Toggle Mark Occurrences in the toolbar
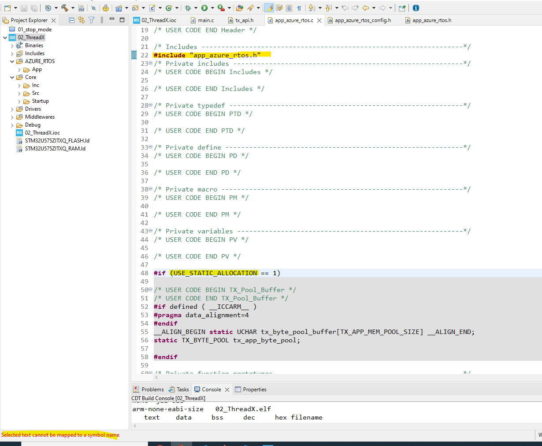The width and height of the screenshot is (542, 446). coord(269,8)
